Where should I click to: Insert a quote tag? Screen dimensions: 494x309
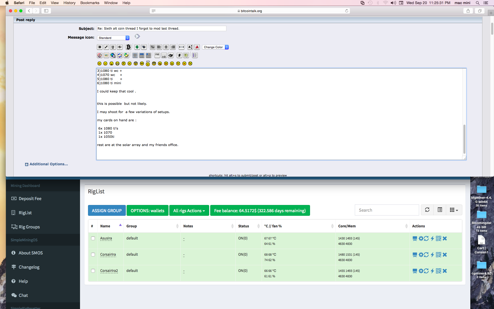click(x=186, y=55)
